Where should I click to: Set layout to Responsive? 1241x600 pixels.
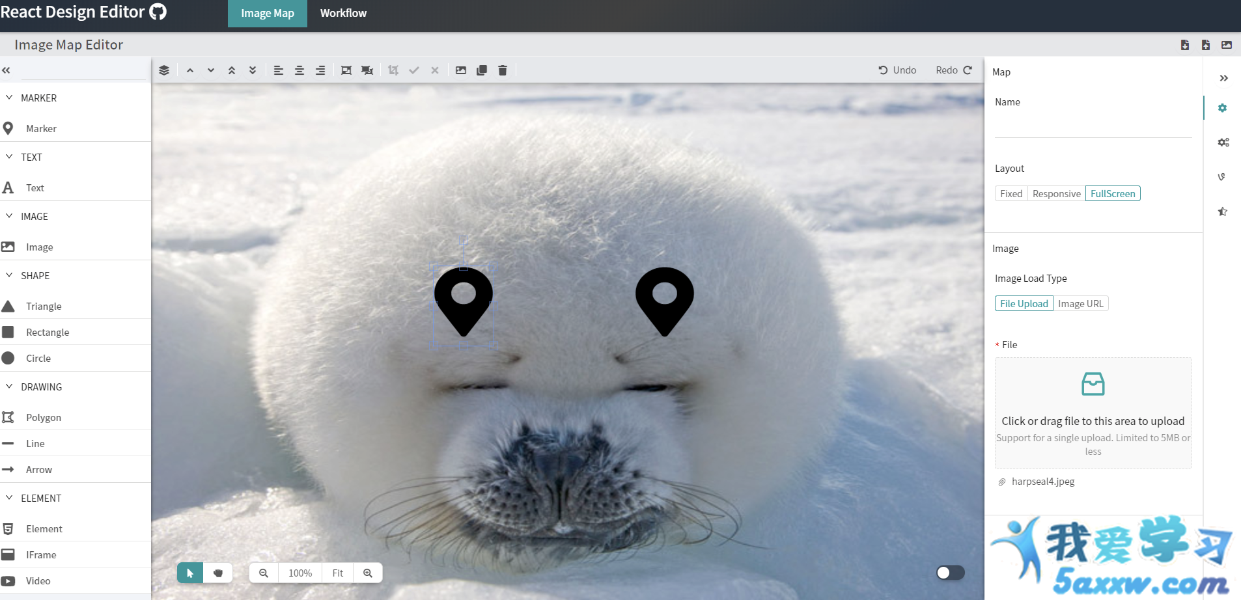click(1056, 194)
